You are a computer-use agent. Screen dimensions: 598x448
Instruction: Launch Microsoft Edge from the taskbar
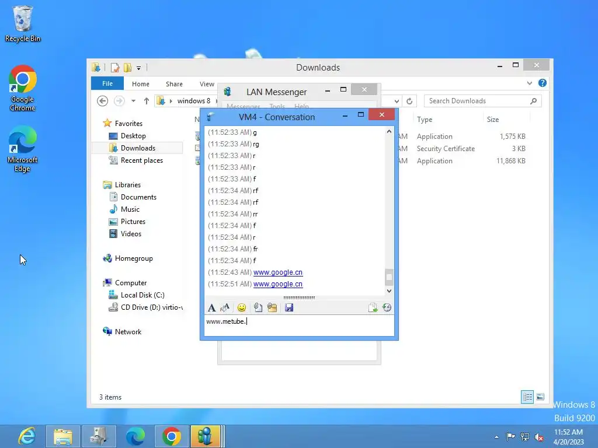pyautogui.click(x=135, y=436)
